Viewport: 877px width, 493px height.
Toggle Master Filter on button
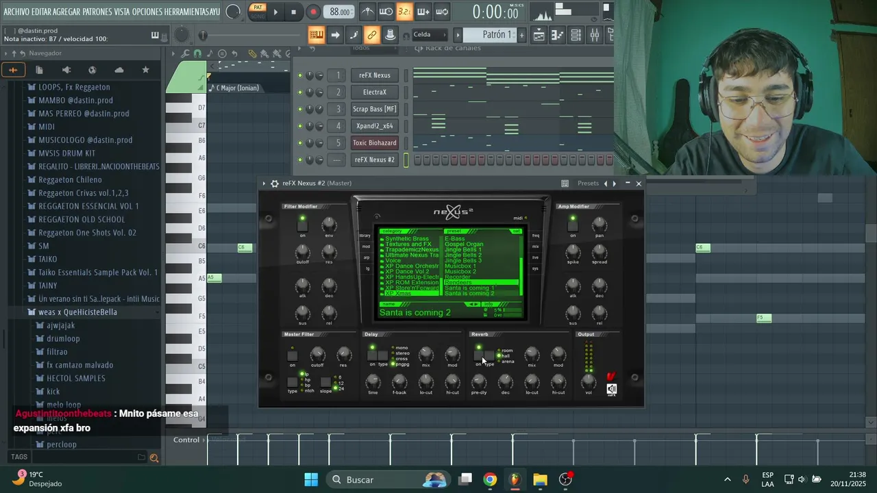point(293,356)
